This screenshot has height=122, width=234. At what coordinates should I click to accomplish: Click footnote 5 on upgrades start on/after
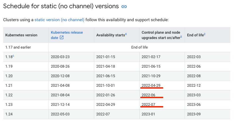pyautogui.click(x=181, y=37)
